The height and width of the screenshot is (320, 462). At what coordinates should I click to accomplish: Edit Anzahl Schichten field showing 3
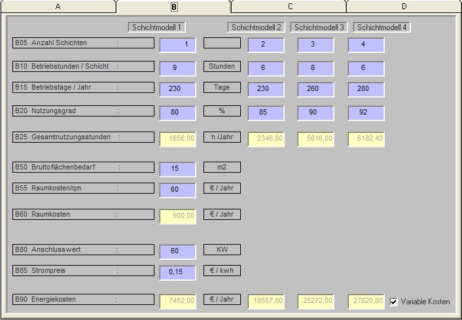pos(315,44)
